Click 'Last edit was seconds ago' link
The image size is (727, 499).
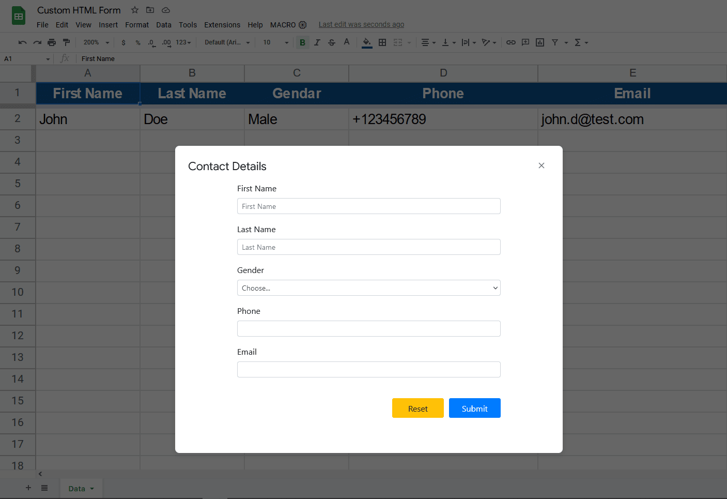click(361, 24)
